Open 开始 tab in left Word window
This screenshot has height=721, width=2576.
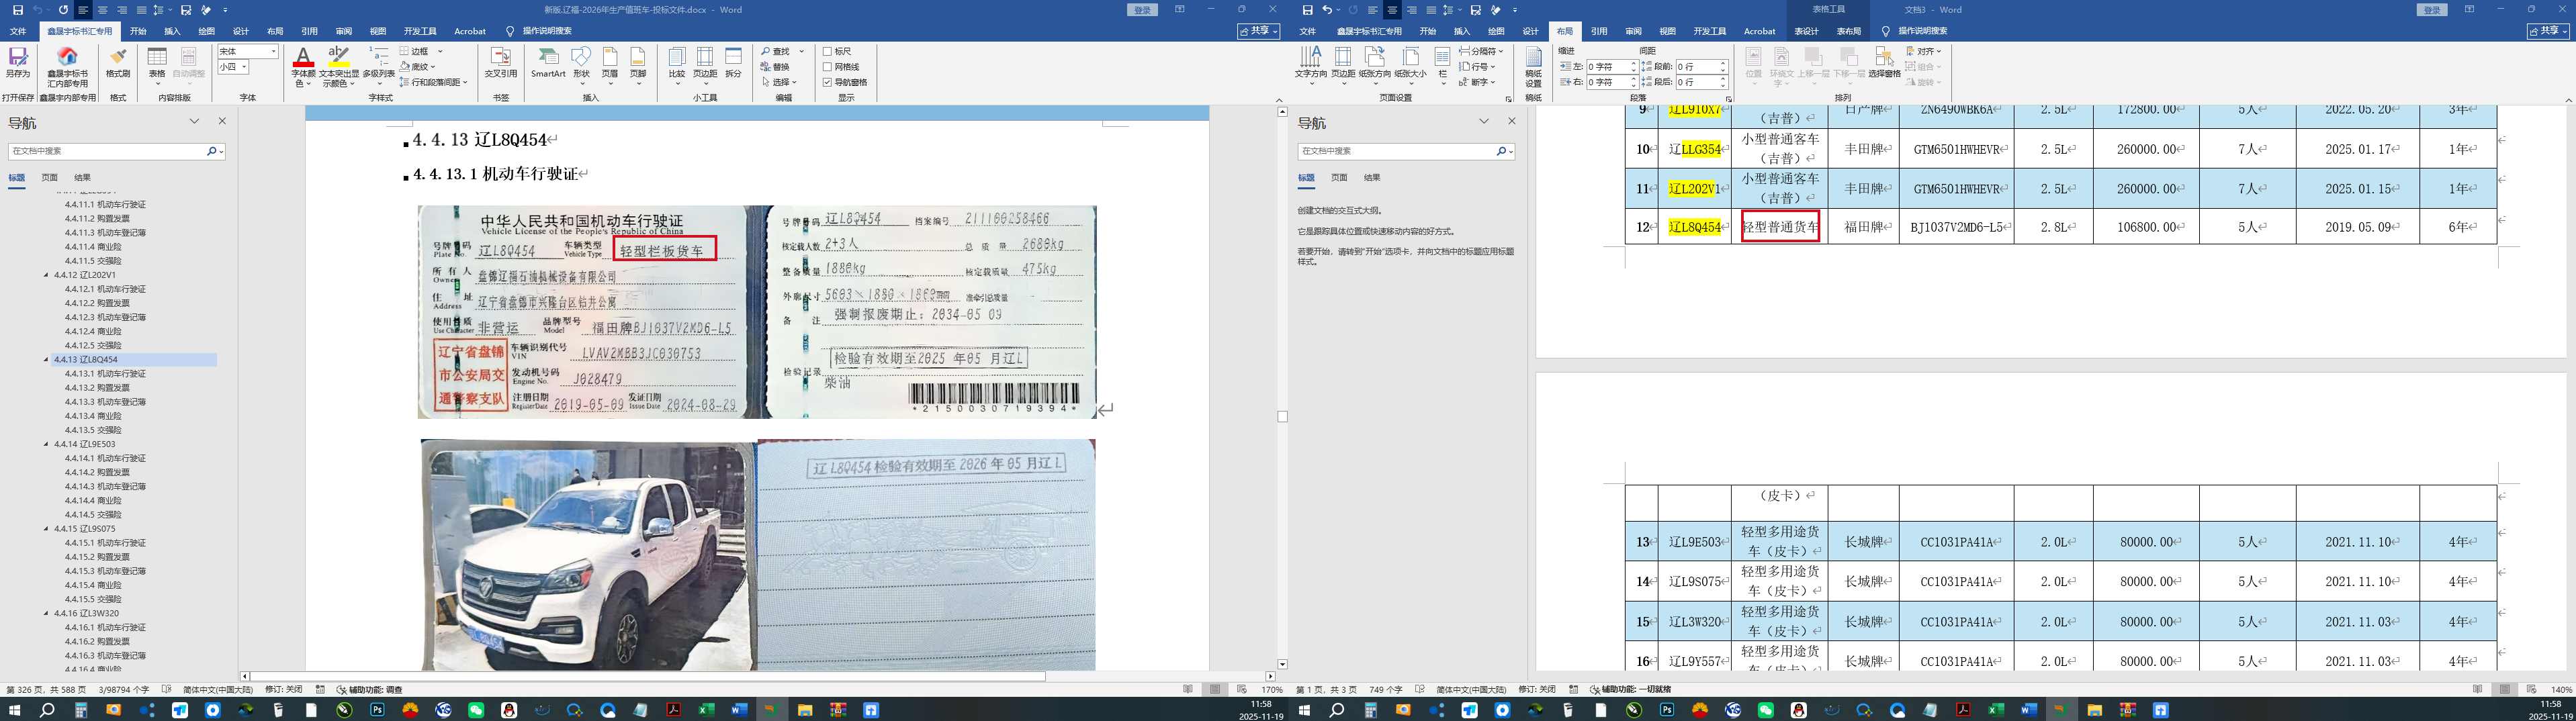point(138,31)
